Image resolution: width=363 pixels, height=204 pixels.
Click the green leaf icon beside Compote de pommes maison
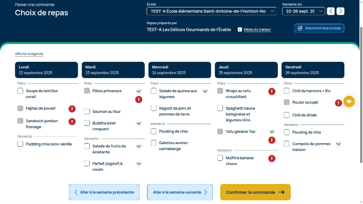[338, 144]
